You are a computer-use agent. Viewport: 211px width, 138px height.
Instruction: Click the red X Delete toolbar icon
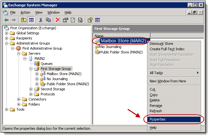tap(58, 20)
